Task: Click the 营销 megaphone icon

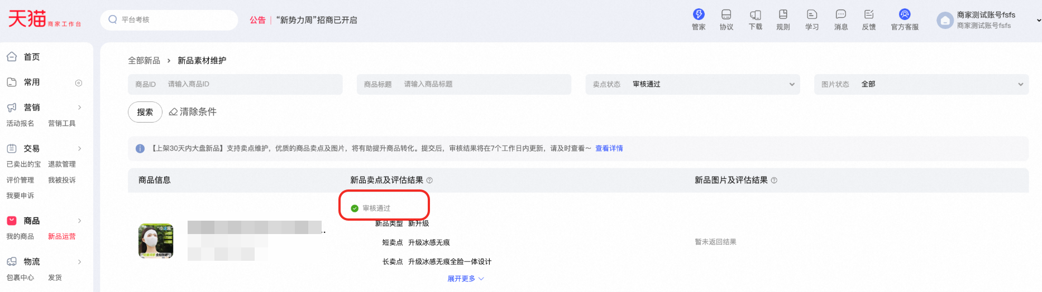Action: [x=12, y=107]
